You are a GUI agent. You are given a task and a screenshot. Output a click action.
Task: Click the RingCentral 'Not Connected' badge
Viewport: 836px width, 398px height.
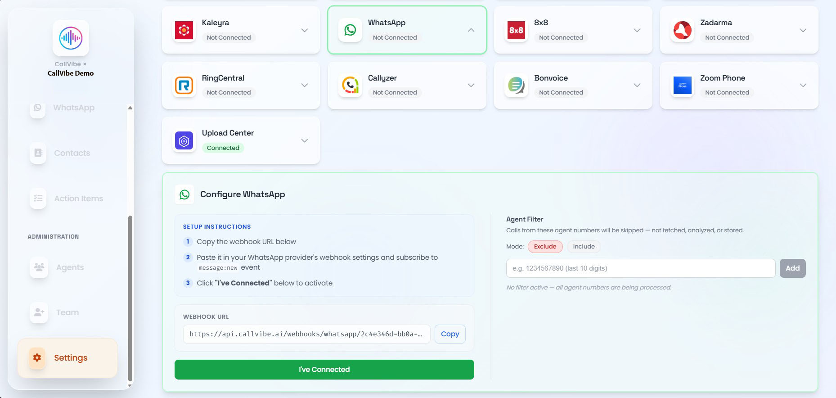(x=229, y=93)
